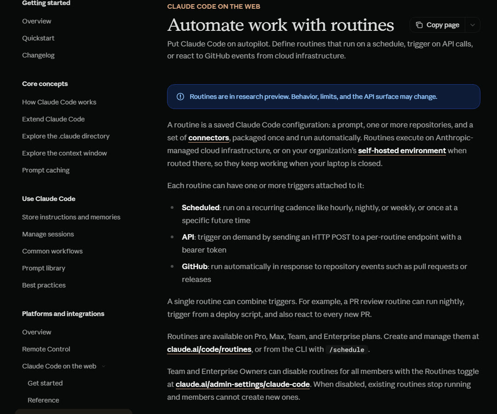Click the CLAUDE CODE ON THE WEB breadcrumb
The width and height of the screenshot is (497, 414).
pyautogui.click(x=214, y=6)
